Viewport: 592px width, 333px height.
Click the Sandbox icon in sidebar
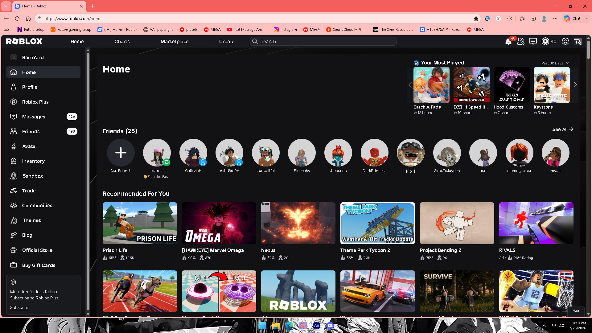pyautogui.click(x=14, y=176)
